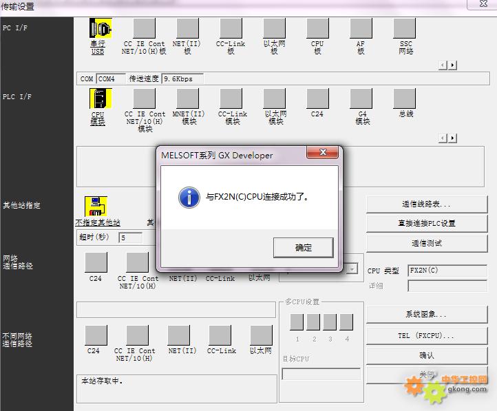Select the AF board (AF板) icon

[361, 28]
